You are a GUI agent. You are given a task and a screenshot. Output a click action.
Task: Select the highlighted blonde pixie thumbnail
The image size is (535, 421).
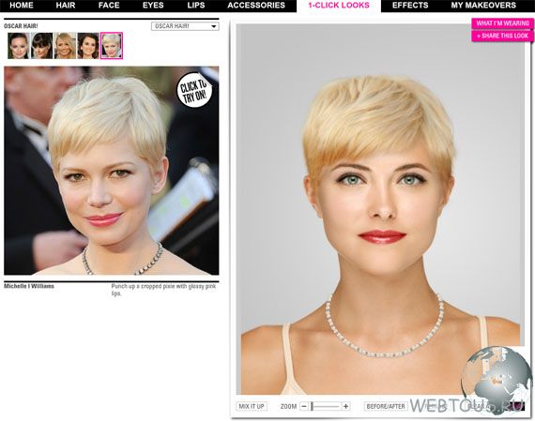pyautogui.click(x=112, y=46)
